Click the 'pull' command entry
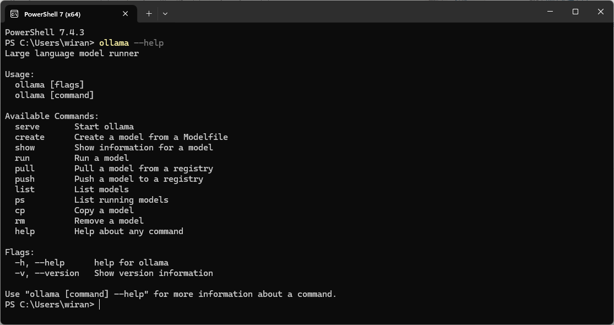 point(25,169)
